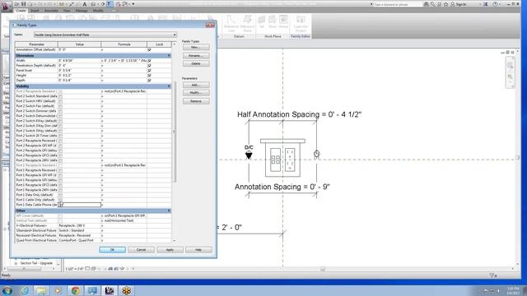Toggle the Lock checkbox for Penetration Depth
Viewport: 527px width, 296px height.
[150, 66]
